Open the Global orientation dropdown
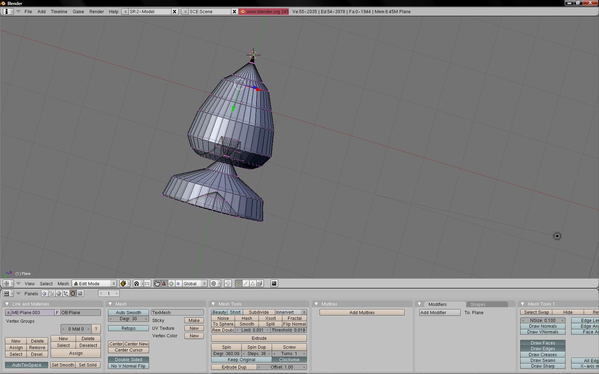The image size is (599, 374). click(195, 284)
